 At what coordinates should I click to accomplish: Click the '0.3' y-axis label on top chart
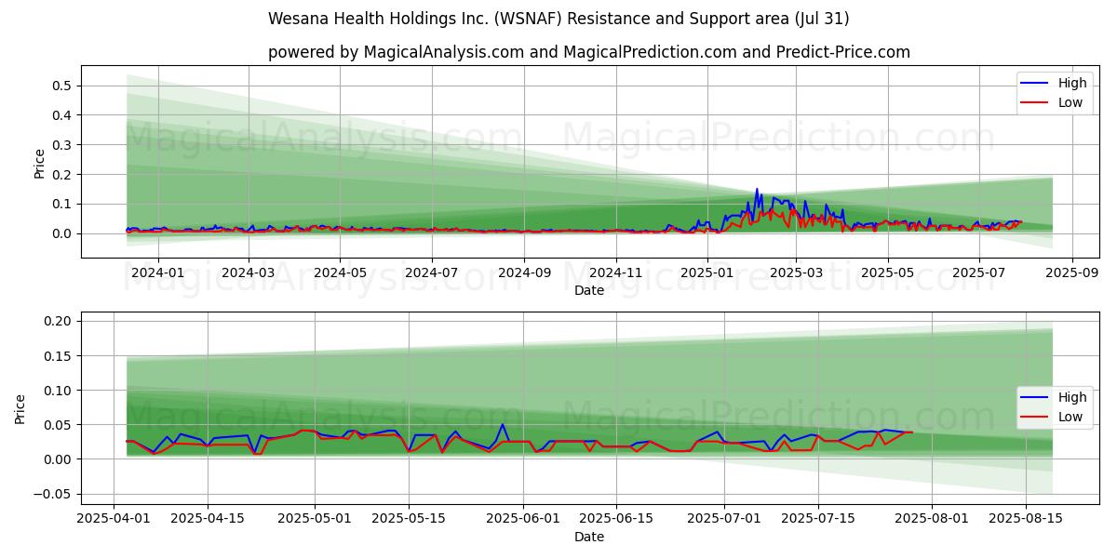click(x=63, y=145)
